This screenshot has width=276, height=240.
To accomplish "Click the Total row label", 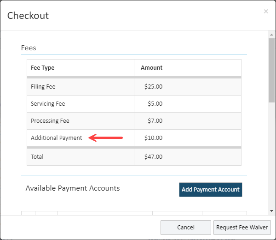I will coord(37,156).
